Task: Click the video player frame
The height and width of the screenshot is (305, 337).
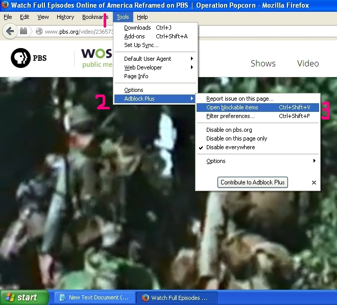Action: 168,183
